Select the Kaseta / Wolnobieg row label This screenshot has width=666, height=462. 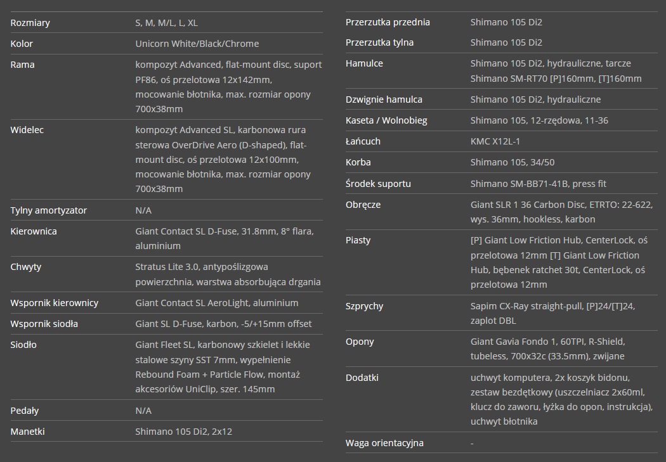(x=386, y=120)
